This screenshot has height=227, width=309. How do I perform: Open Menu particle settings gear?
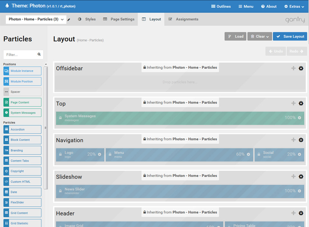click(x=248, y=154)
